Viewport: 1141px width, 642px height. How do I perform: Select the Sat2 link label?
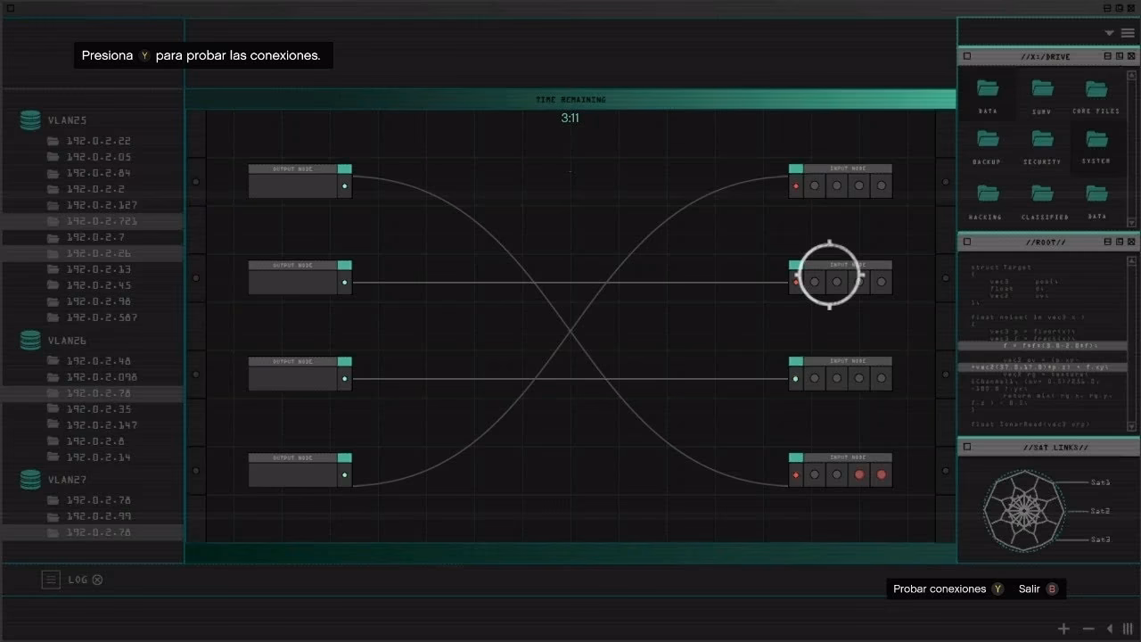[1101, 511]
